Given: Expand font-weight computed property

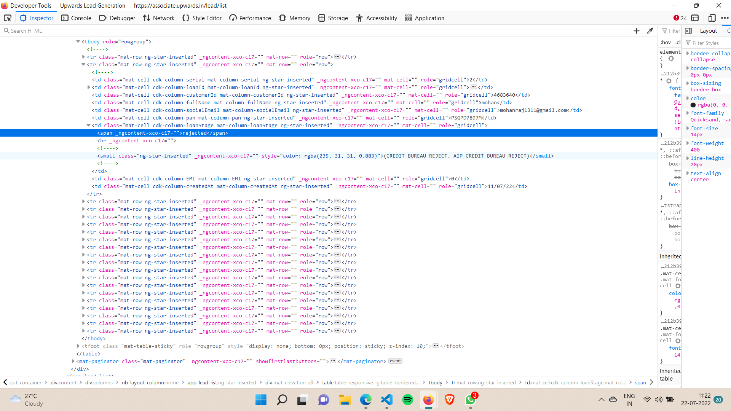Looking at the screenshot, I should coord(688,143).
